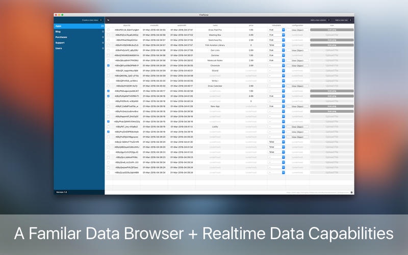The width and height of the screenshot is (408, 255).
Task: Click Add a new row plus button
Action: click(x=350, y=20)
